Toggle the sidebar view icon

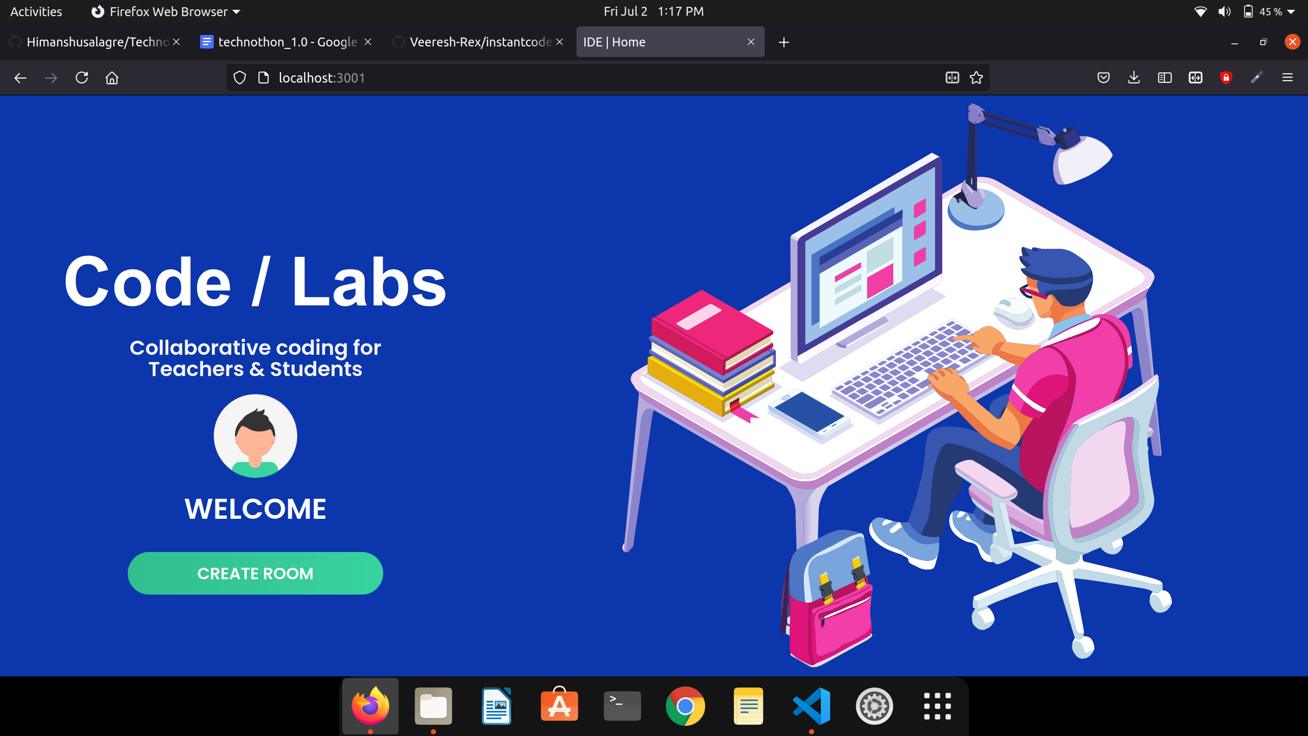[1165, 78]
